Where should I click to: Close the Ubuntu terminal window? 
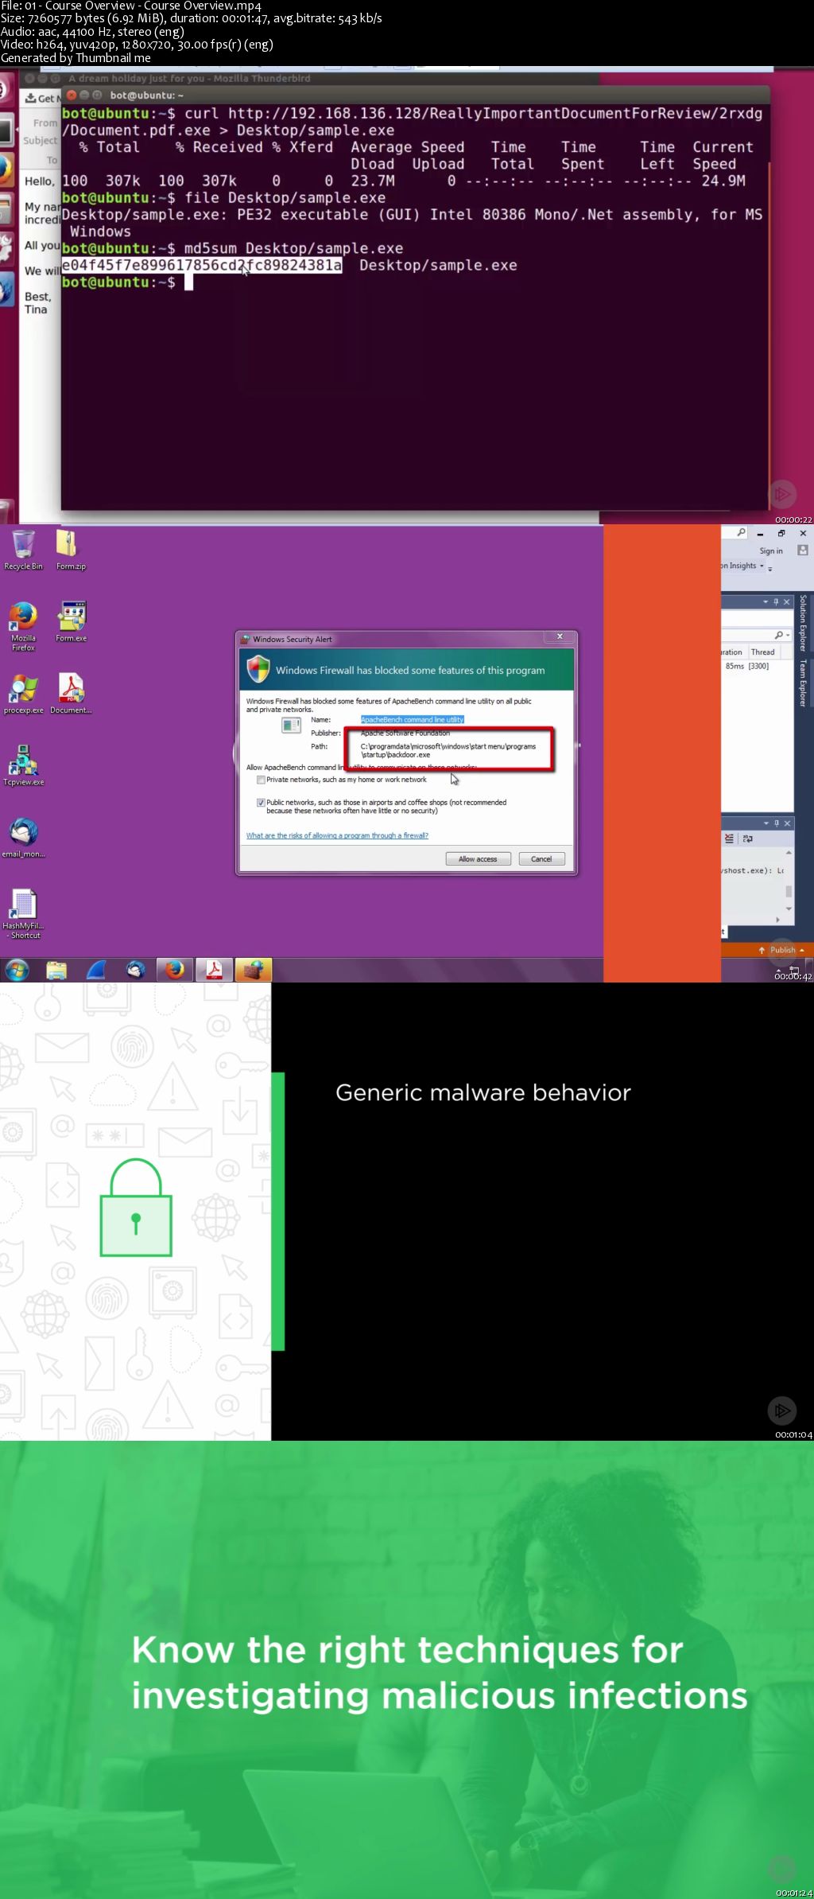coord(72,95)
